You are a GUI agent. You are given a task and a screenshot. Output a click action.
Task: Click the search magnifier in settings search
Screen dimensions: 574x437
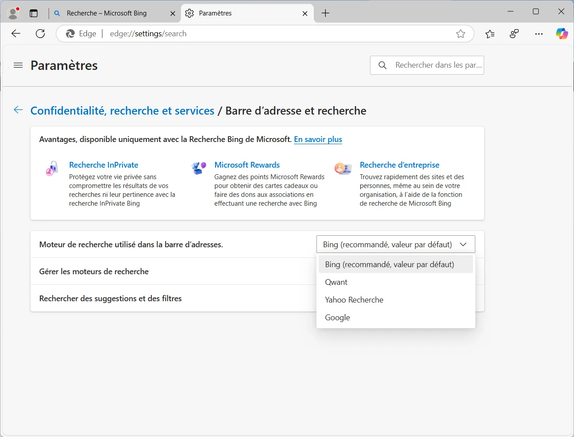[383, 65]
